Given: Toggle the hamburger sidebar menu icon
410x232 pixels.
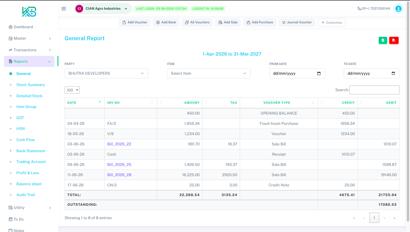Looking at the screenshot, I should click(x=64, y=9).
